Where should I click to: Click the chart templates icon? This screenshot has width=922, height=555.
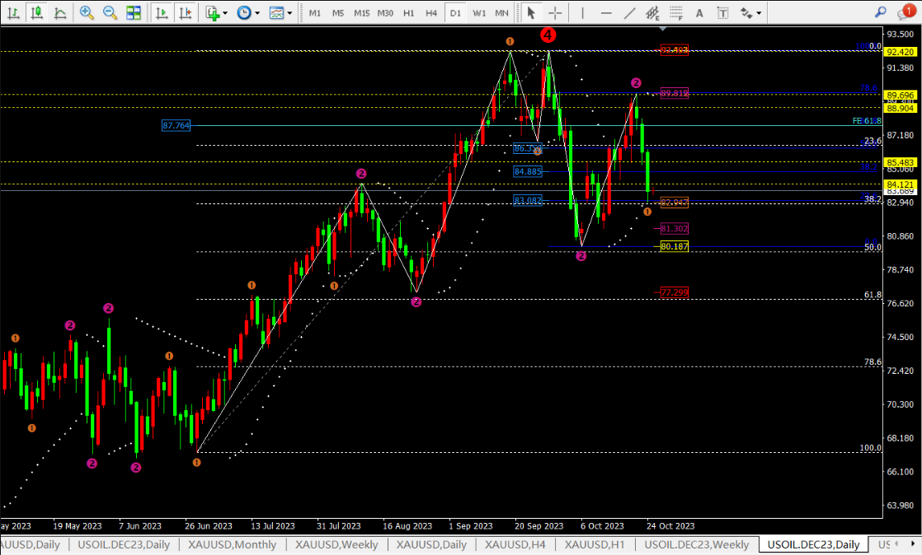(x=276, y=12)
